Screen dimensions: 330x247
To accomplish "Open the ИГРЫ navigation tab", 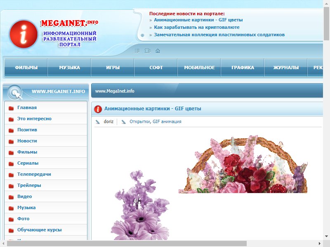I will (x=113, y=68).
